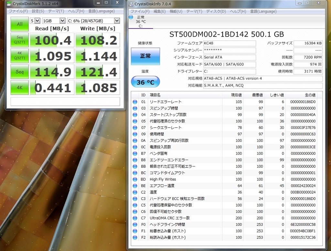
Task: Click the blue status dot beside 総書き込み量 (ホスト)
Action: pos(135,231)
